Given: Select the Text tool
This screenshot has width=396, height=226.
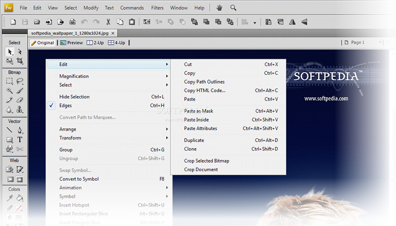Looking at the screenshot, I should [x=20, y=140].
